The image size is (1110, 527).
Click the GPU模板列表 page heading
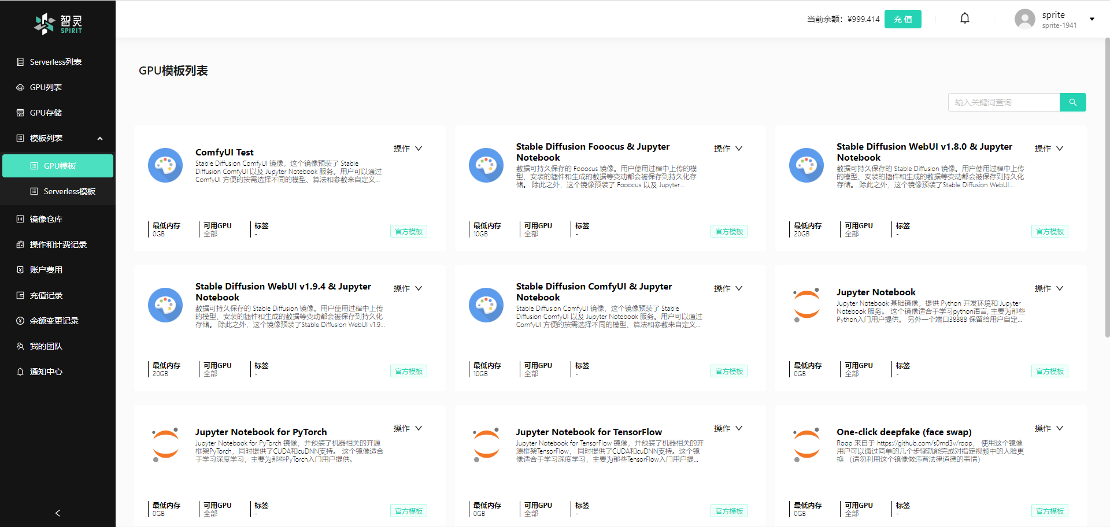[x=173, y=70]
